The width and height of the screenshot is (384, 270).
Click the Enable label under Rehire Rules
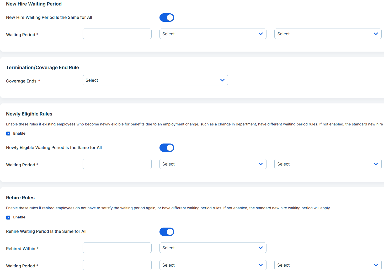pyautogui.click(x=19, y=217)
